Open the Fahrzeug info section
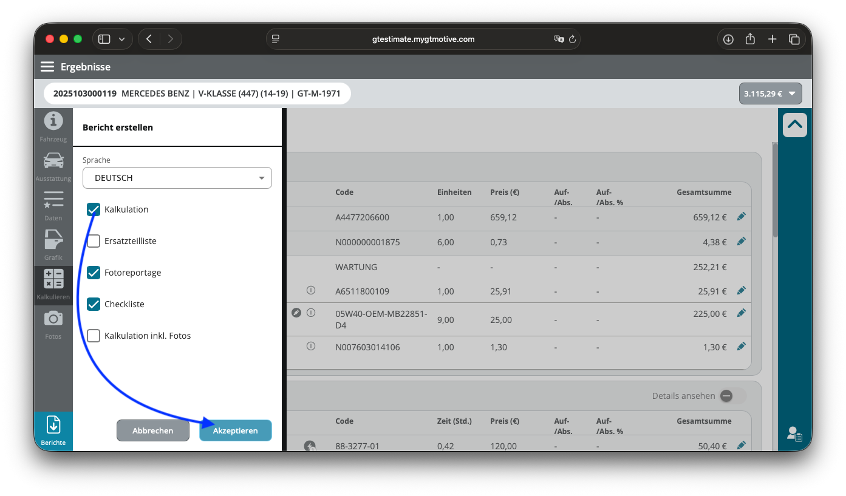The image size is (846, 496). (x=53, y=126)
